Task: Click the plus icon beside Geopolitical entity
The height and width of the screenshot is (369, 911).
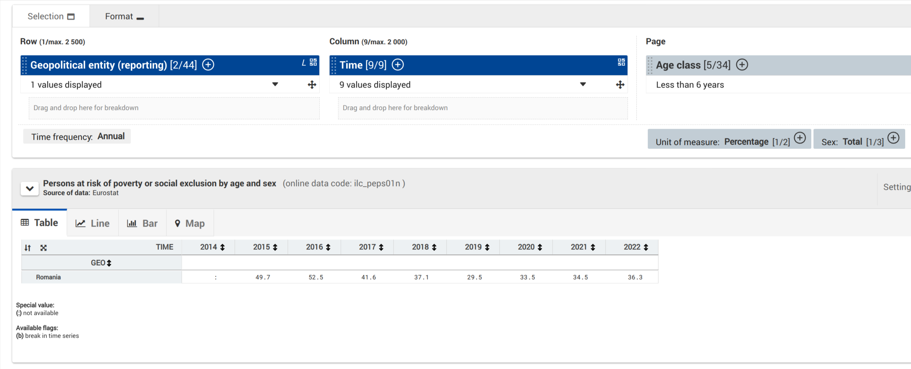Action: (208, 65)
